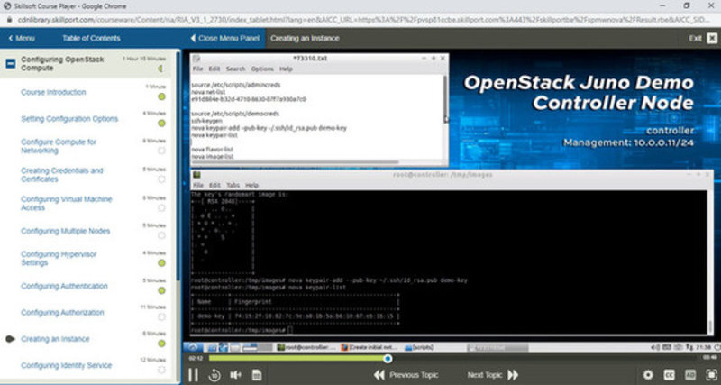This screenshot has height=385, width=721.
Task: Collapse Configuring OpenStack Compute section
Action: (x=10, y=63)
